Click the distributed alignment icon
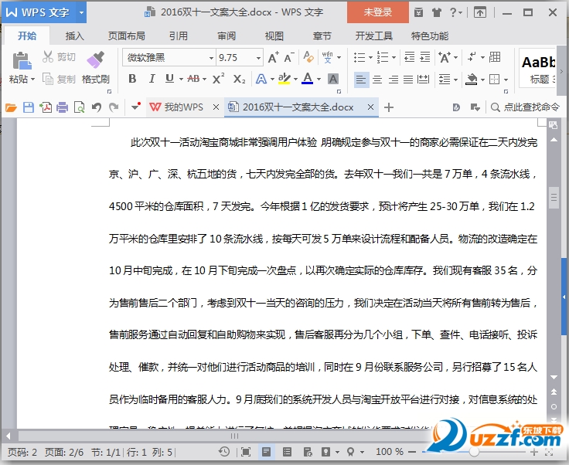Screen dimensions: 569x465 tap(423, 79)
